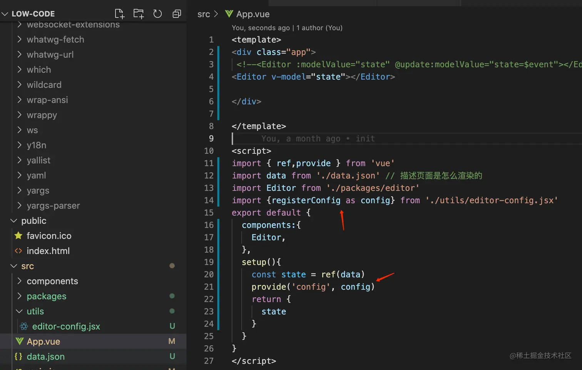Image resolution: width=582 pixels, height=370 pixels.
Task: Click the Vue icon beside App.vue in tree
Action: [19, 341]
